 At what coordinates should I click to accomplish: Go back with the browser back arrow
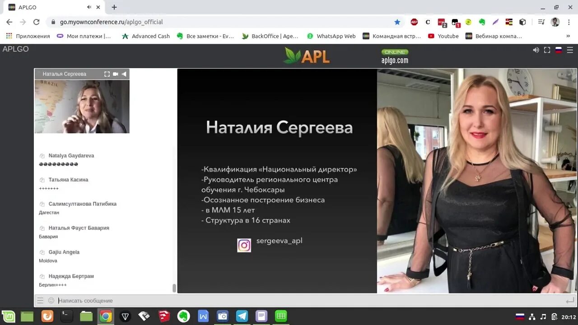click(x=9, y=22)
